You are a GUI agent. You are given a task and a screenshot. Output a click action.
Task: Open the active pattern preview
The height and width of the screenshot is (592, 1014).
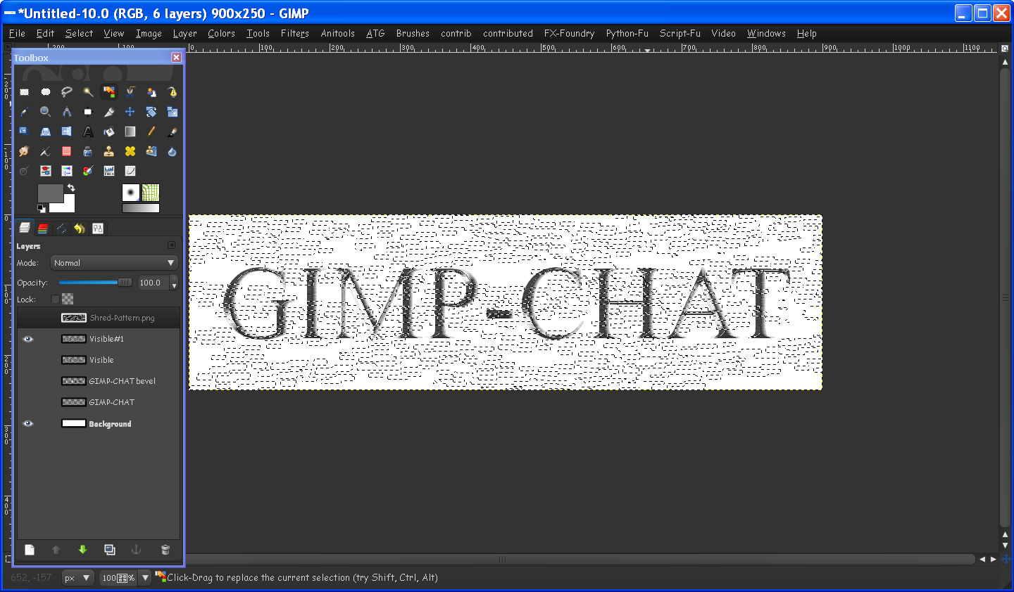click(x=151, y=193)
